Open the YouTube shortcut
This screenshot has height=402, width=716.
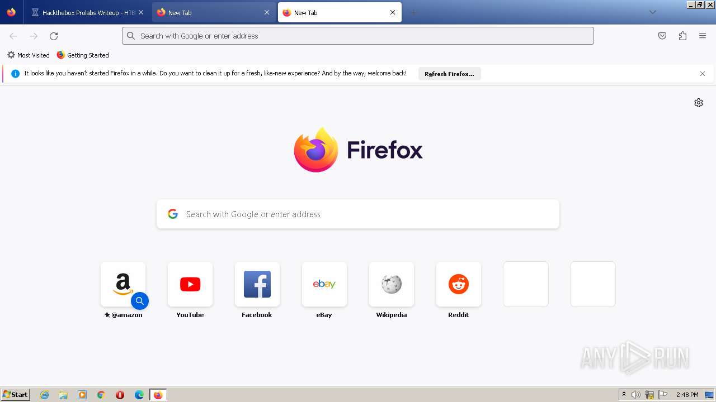coord(190,284)
